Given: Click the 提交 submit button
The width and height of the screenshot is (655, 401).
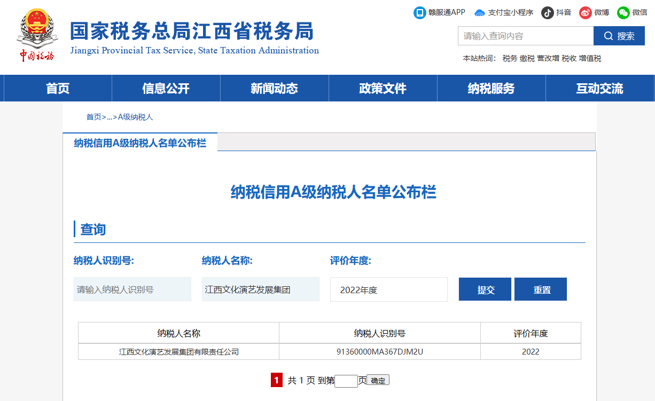Looking at the screenshot, I should [485, 289].
